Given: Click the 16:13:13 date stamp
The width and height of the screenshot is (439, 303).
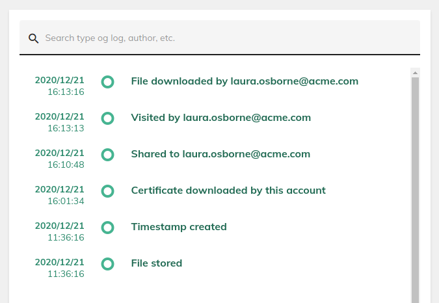Looking at the screenshot, I should (59, 122).
